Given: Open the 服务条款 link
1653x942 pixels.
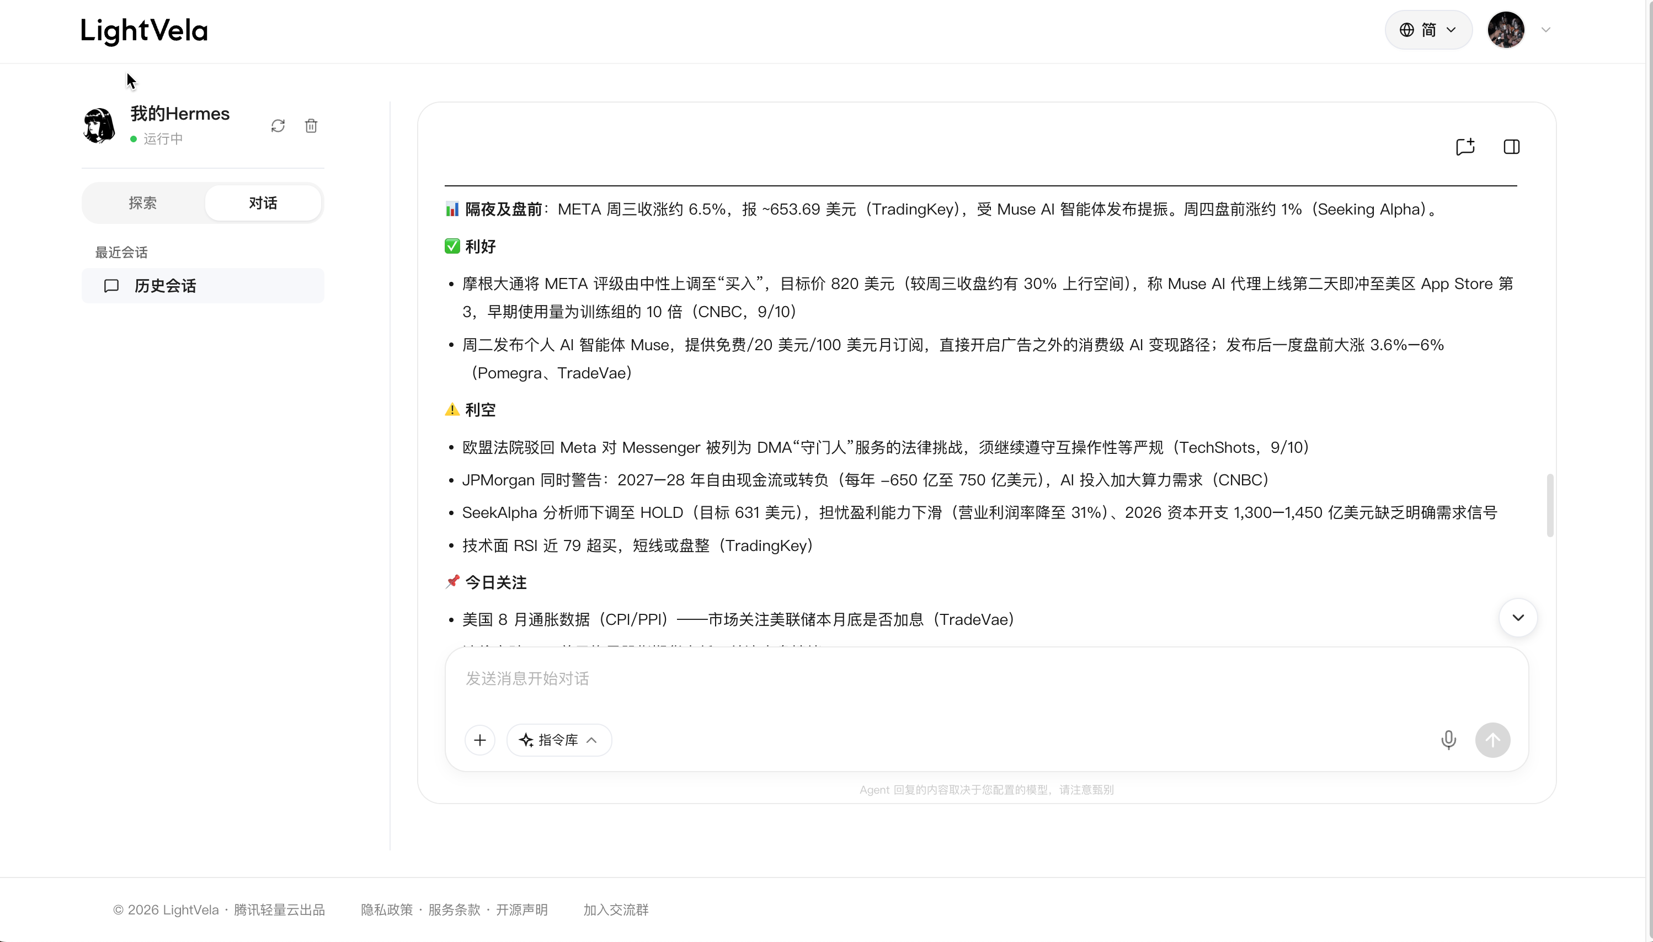Looking at the screenshot, I should point(454,909).
